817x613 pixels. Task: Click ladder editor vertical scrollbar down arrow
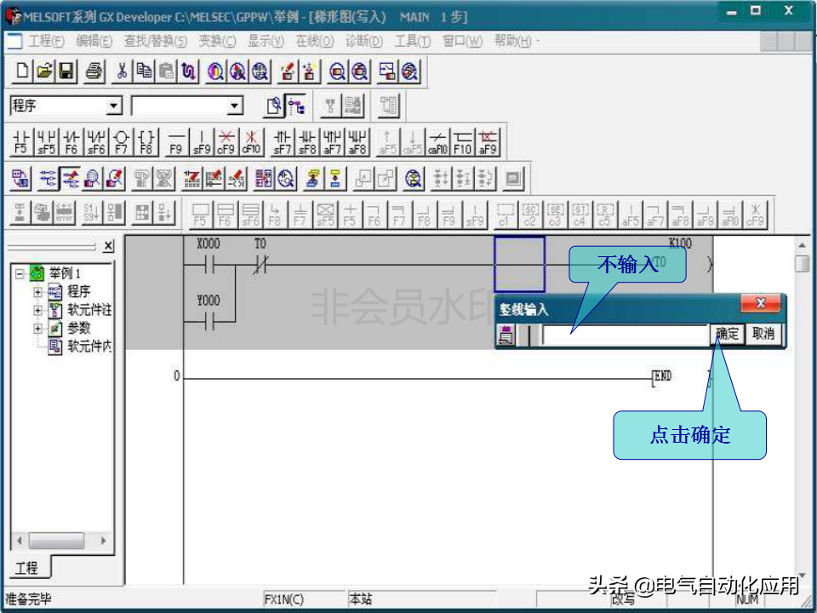pos(803,576)
